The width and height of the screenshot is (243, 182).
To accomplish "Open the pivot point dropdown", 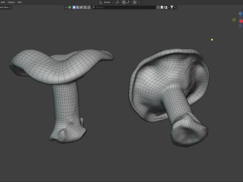I will 118,3.
